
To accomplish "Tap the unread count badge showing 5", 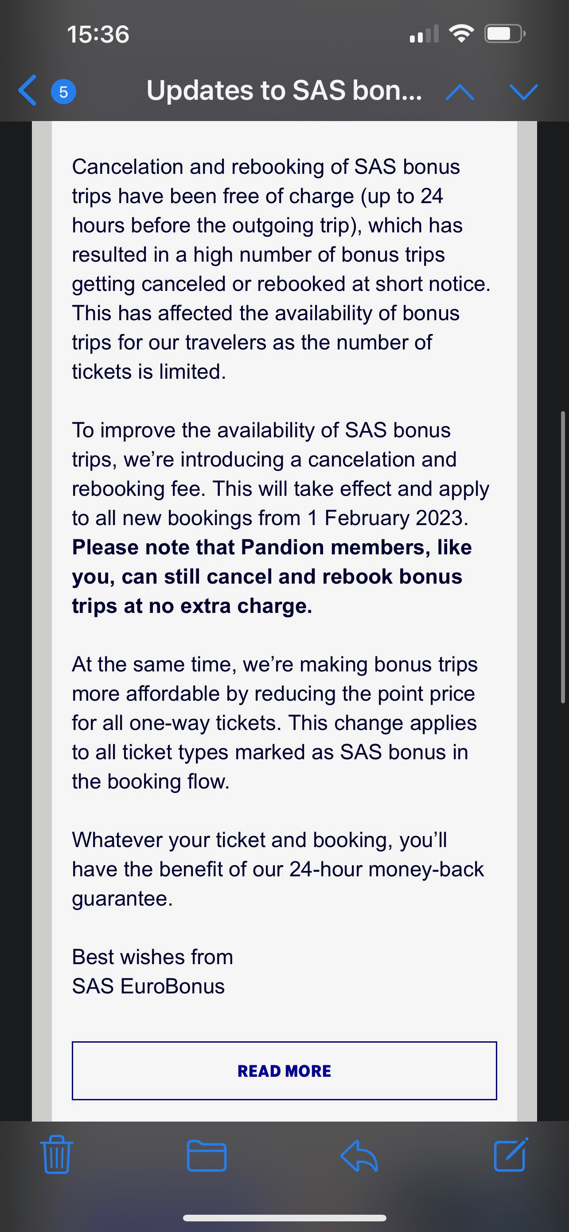I will click(63, 91).
